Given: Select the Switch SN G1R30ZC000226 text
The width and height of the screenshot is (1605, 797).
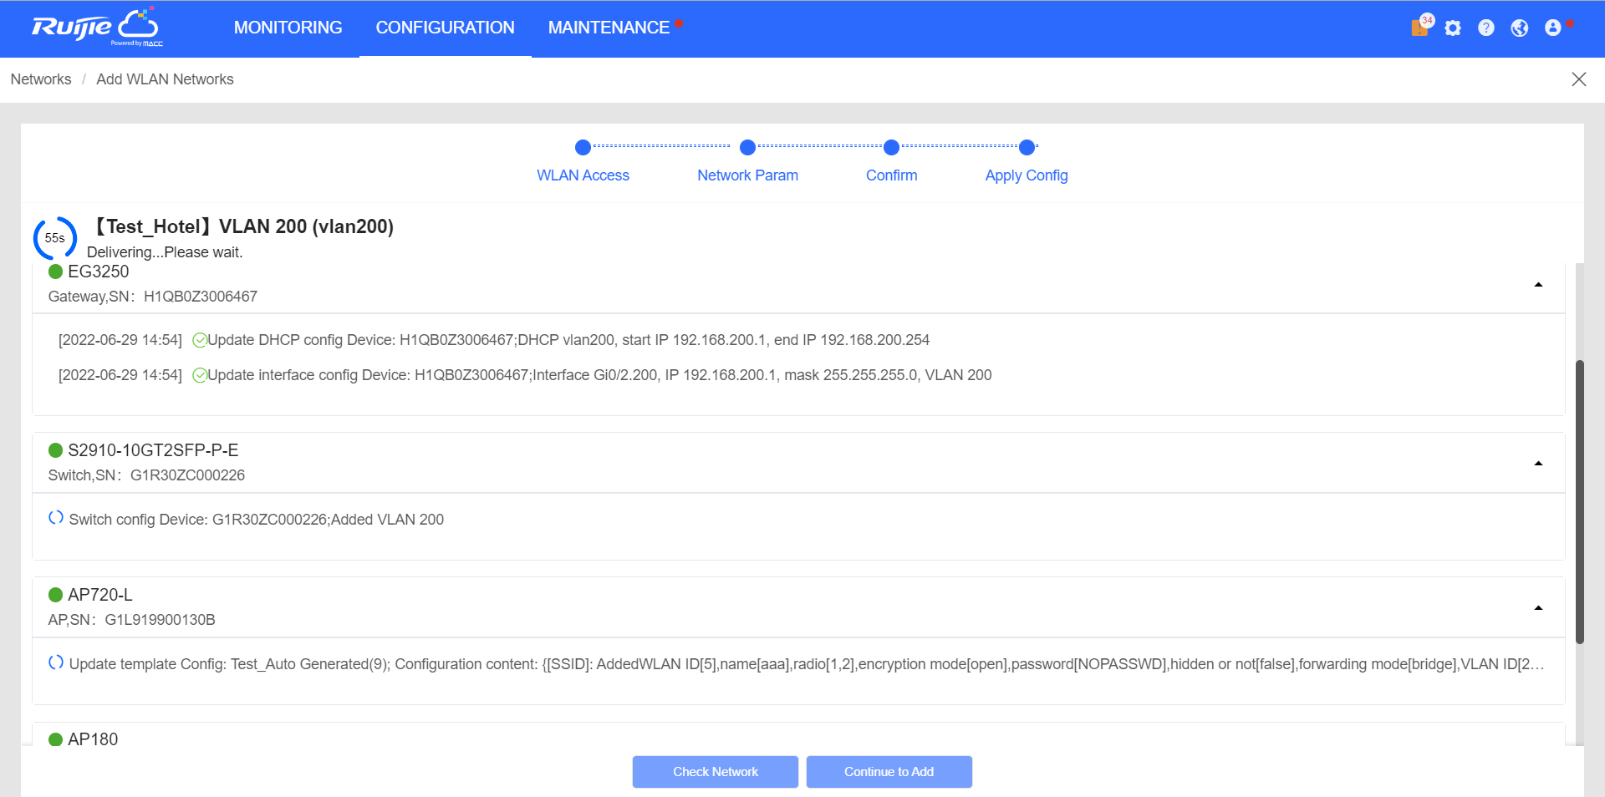Looking at the screenshot, I should [x=146, y=475].
